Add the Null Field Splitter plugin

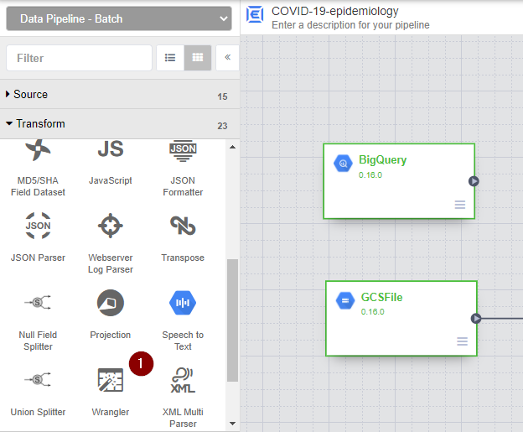(x=38, y=320)
